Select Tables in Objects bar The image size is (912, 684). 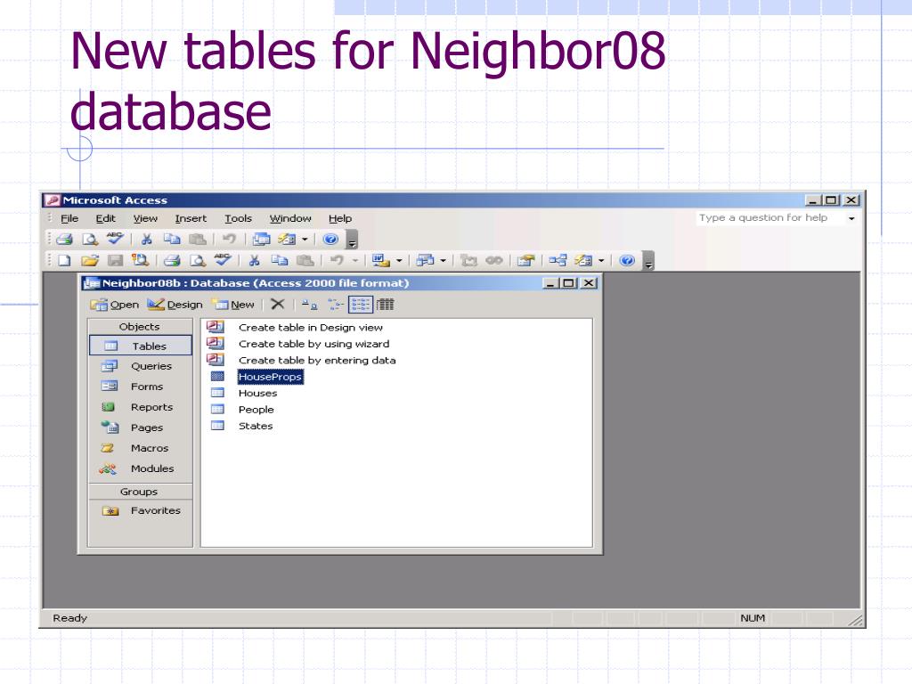click(x=140, y=346)
